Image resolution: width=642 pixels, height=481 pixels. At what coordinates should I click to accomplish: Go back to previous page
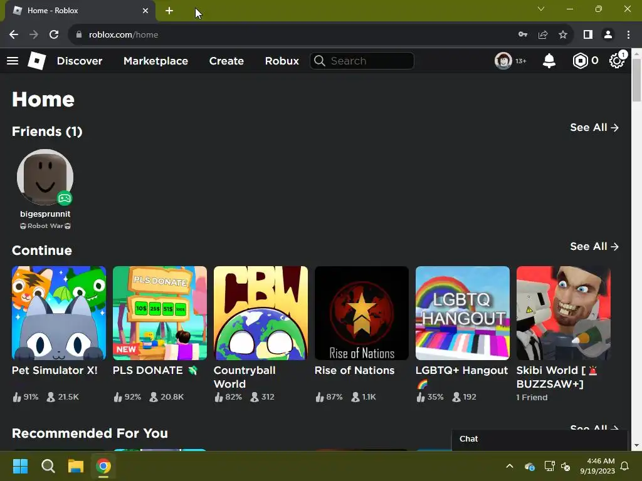[14, 35]
